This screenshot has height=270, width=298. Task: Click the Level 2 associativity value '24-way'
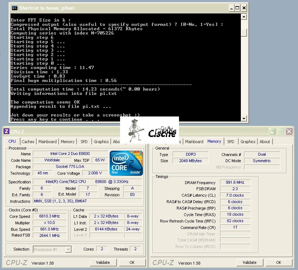click(x=133, y=229)
